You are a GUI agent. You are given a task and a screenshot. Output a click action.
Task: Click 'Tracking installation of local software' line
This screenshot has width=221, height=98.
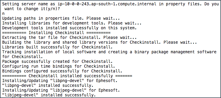(109, 52)
